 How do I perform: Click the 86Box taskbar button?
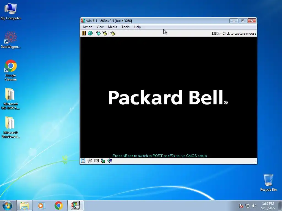click(x=76, y=206)
